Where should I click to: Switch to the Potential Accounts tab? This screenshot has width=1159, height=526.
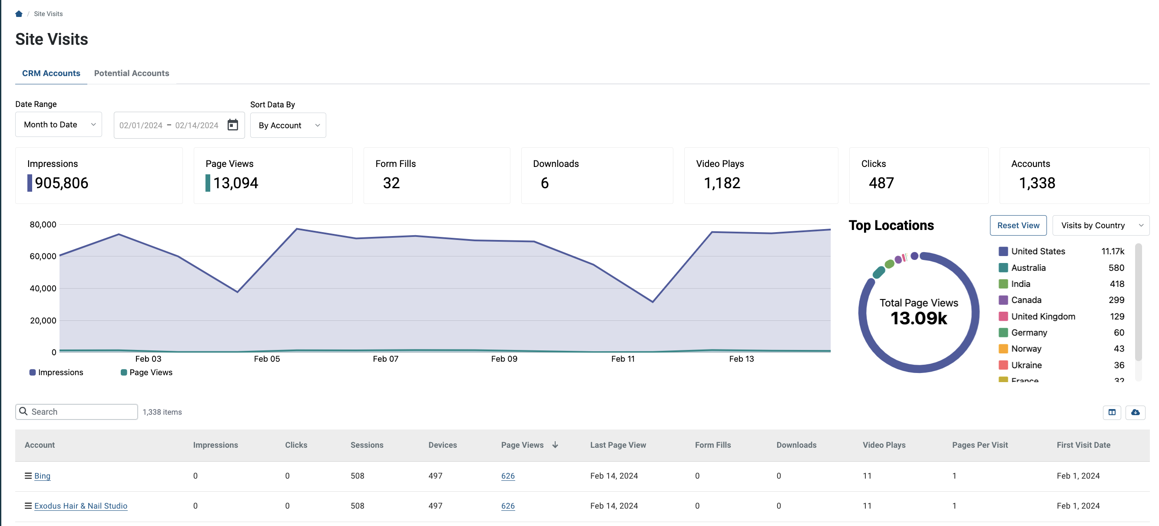[x=131, y=73]
